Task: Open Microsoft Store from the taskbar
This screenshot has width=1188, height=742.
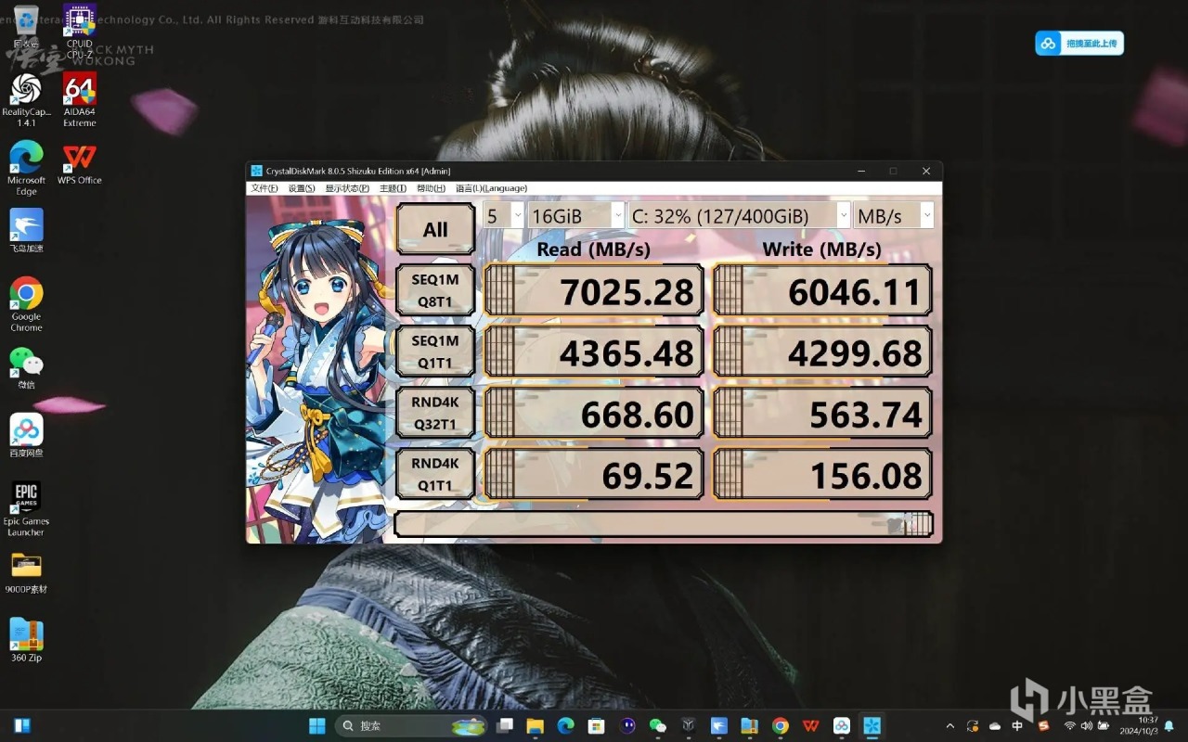Action: (x=597, y=725)
